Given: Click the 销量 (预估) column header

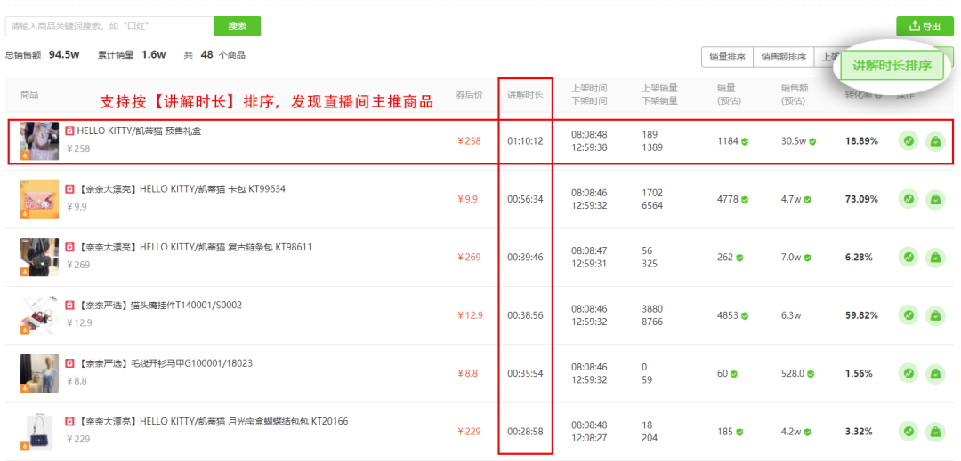Looking at the screenshot, I should (x=730, y=95).
